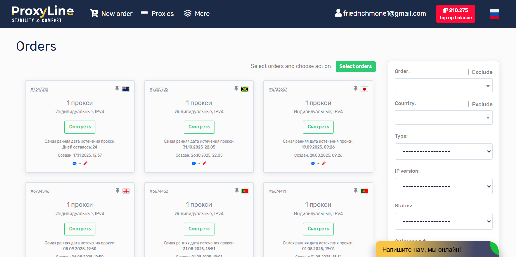The image size is (516, 257).
Task: Click the blue comment icon on order #7205786
Action: pos(194,163)
